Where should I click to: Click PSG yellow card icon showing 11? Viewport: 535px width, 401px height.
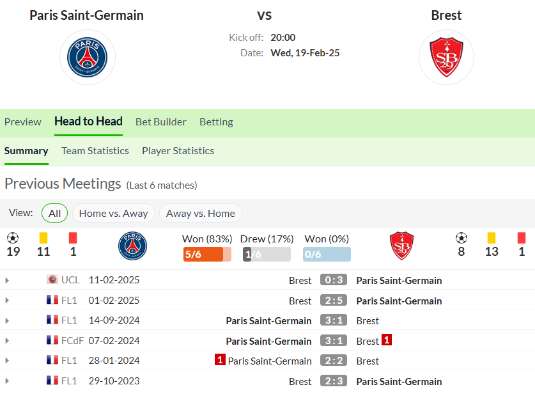(43, 238)
